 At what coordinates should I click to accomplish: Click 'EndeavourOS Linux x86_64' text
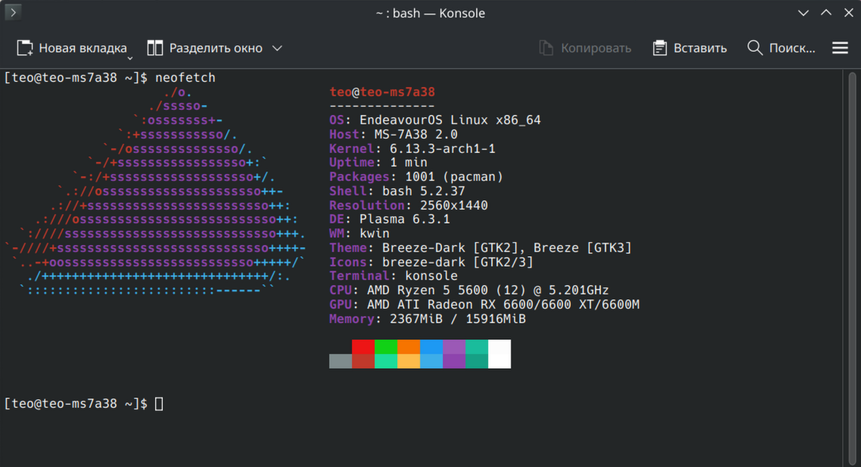(450, 120)
